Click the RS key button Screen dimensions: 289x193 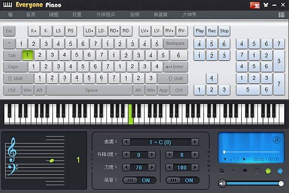coord(71,31)
